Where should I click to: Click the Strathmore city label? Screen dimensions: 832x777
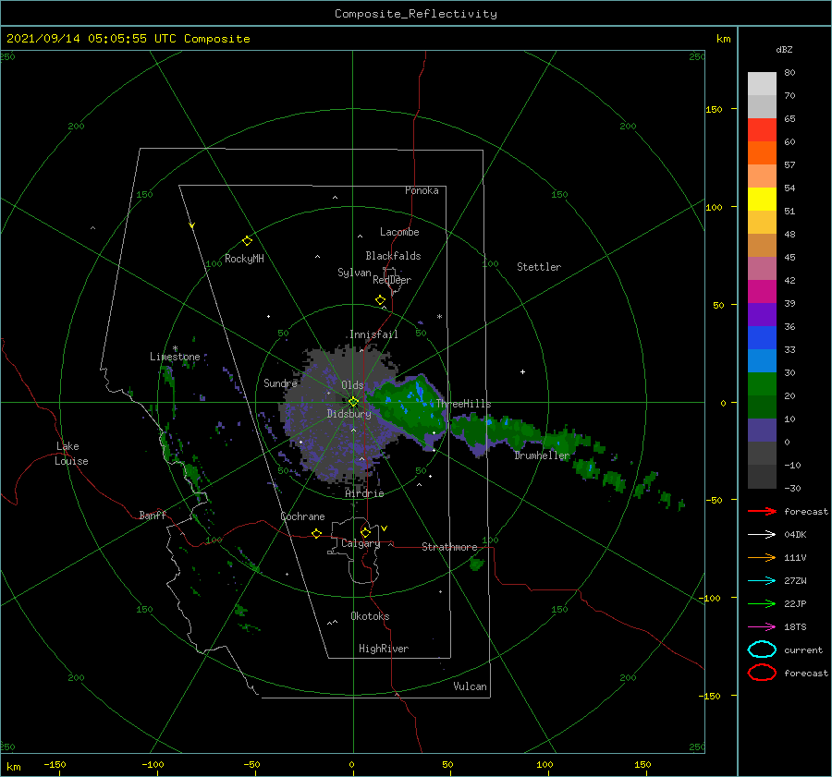[x=449, y=547]
